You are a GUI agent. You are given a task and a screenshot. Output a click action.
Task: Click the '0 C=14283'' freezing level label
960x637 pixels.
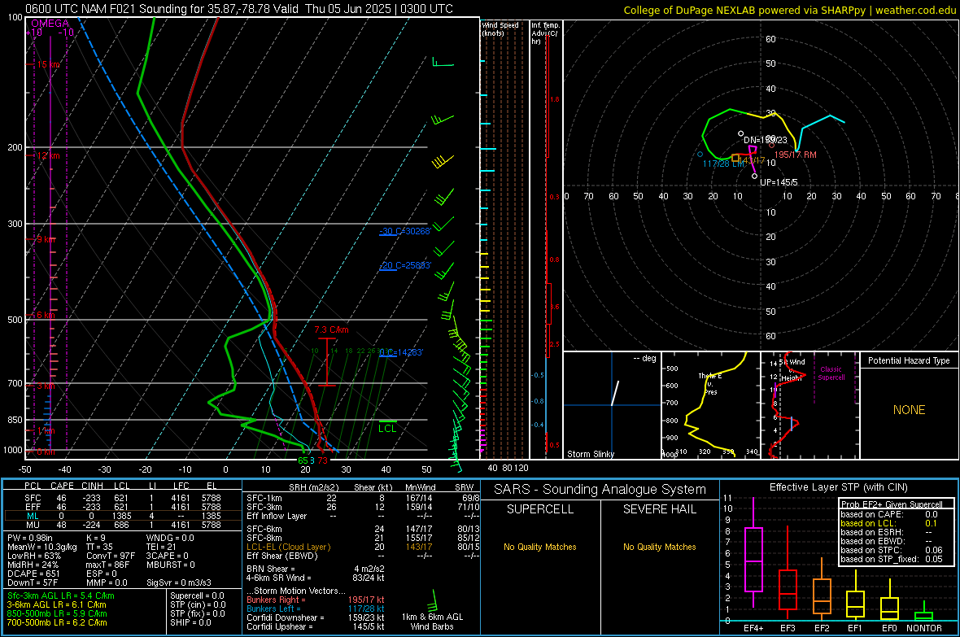coord(401,352)
